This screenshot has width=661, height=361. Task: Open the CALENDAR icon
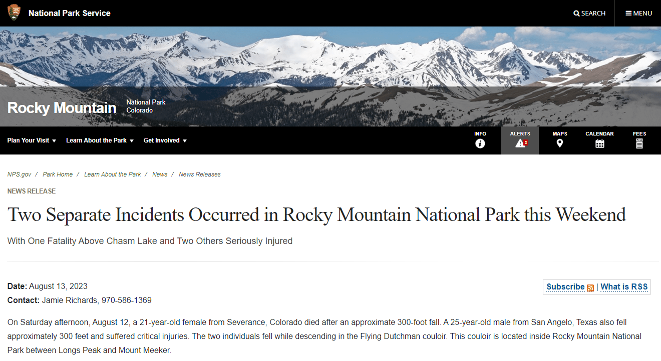599,143
